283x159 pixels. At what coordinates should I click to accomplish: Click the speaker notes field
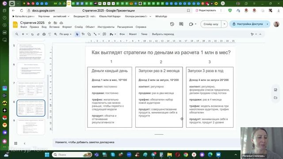point(146,142)
